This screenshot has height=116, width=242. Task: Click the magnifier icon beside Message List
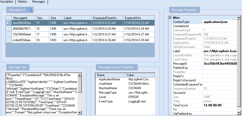[x=30, y=10]
